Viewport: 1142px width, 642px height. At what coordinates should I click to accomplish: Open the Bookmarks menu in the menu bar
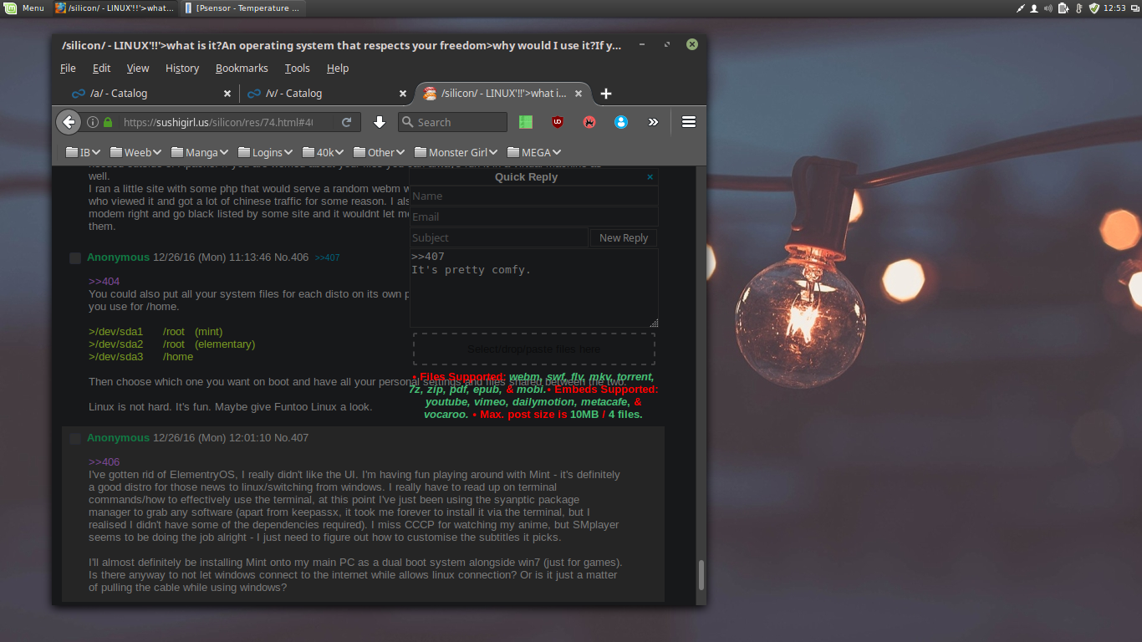[242, 69]
